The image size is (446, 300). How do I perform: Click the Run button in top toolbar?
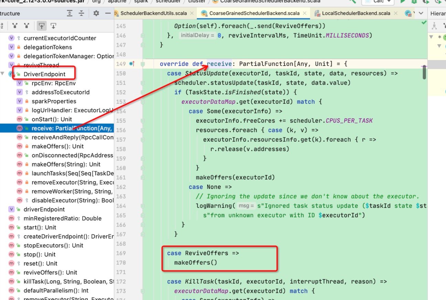click(x=402, y=2)
